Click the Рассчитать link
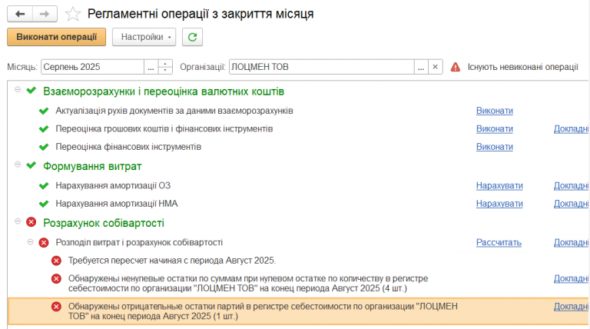This screenshot has width=590, height=329. point(499,242)
